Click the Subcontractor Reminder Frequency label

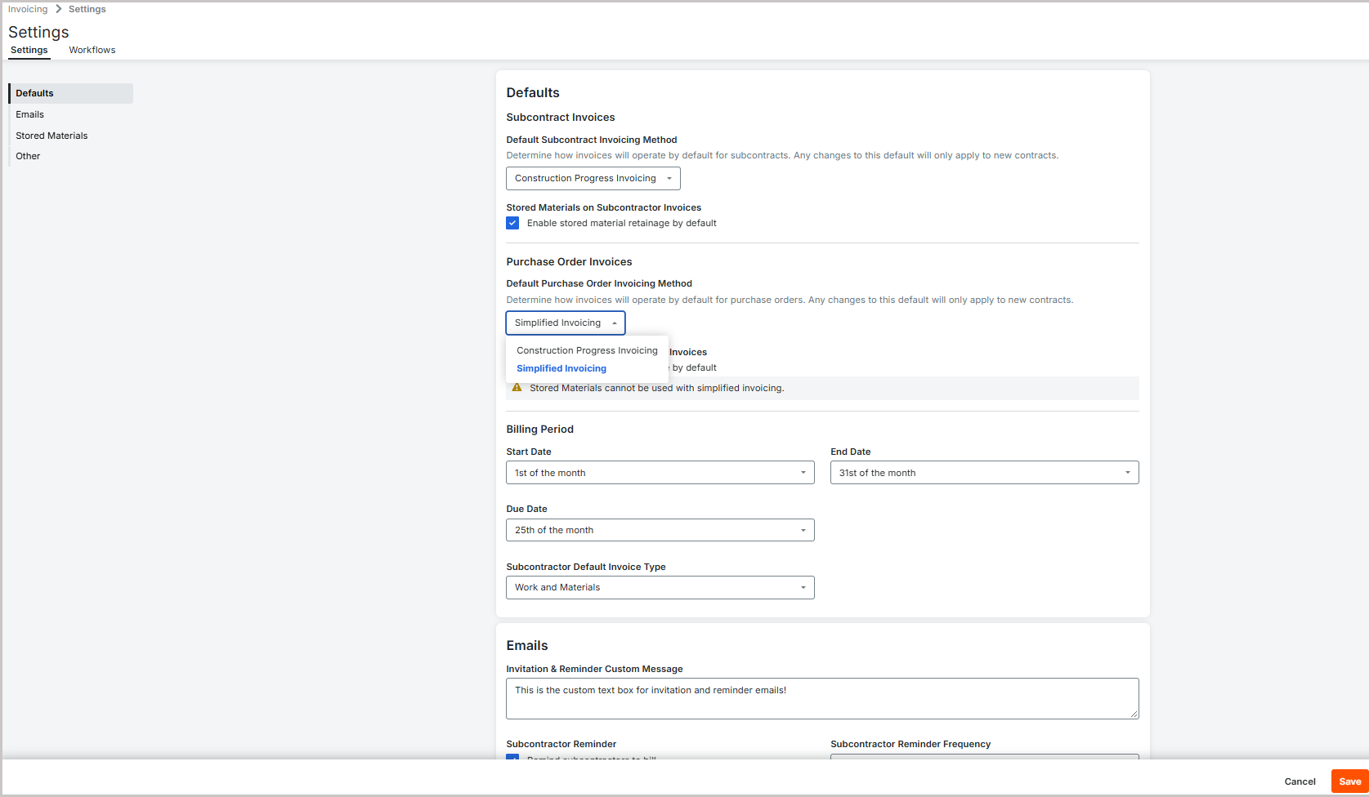tap(910, 744)
